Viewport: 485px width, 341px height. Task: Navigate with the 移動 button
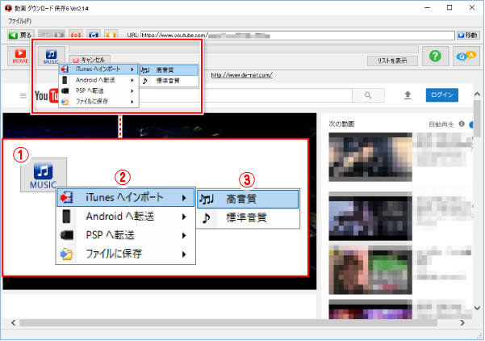(468, 36)
